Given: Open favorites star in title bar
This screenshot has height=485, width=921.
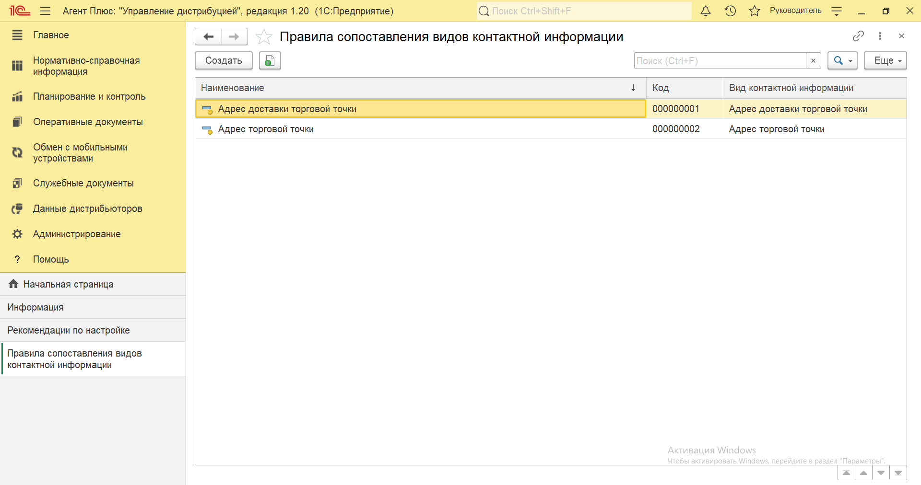Looking at the screenshot, I should 755,11.
